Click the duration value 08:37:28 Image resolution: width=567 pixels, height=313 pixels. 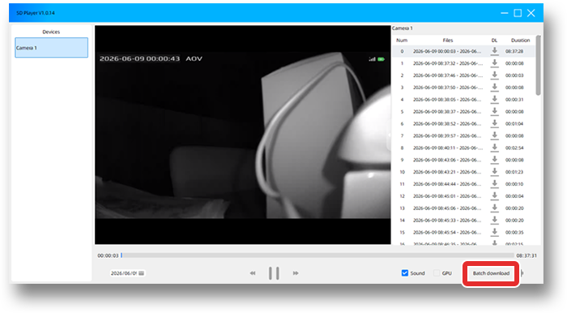pos(514,51)
